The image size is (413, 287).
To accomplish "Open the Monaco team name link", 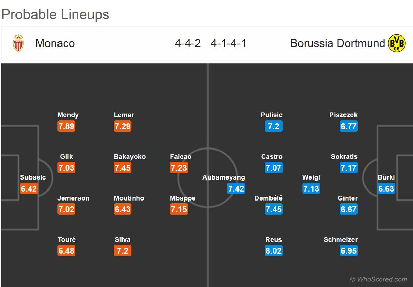I will point(55,43).
